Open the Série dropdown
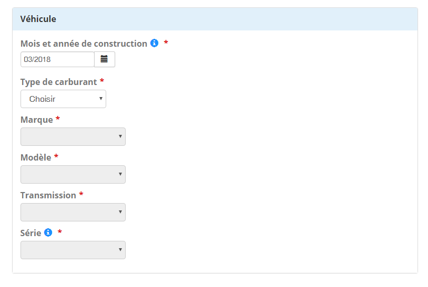428x287 pixels. [73, 250]
